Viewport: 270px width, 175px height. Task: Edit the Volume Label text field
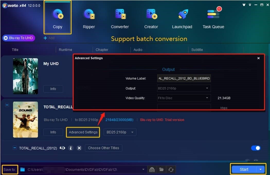tap(184, 78)
